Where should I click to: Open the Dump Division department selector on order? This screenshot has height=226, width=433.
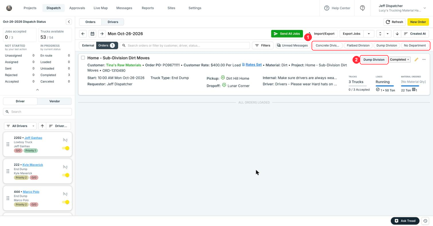coord(374,60)
